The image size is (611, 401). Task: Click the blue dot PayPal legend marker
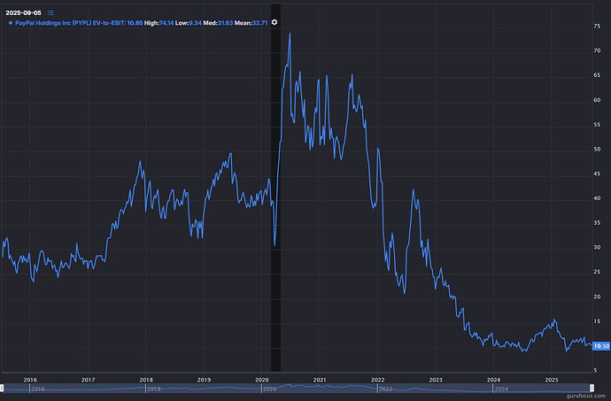pyautogui.click(x=10, y=21)
